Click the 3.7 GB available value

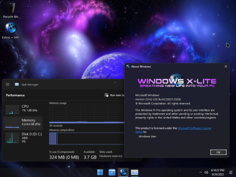pos(90,157)
